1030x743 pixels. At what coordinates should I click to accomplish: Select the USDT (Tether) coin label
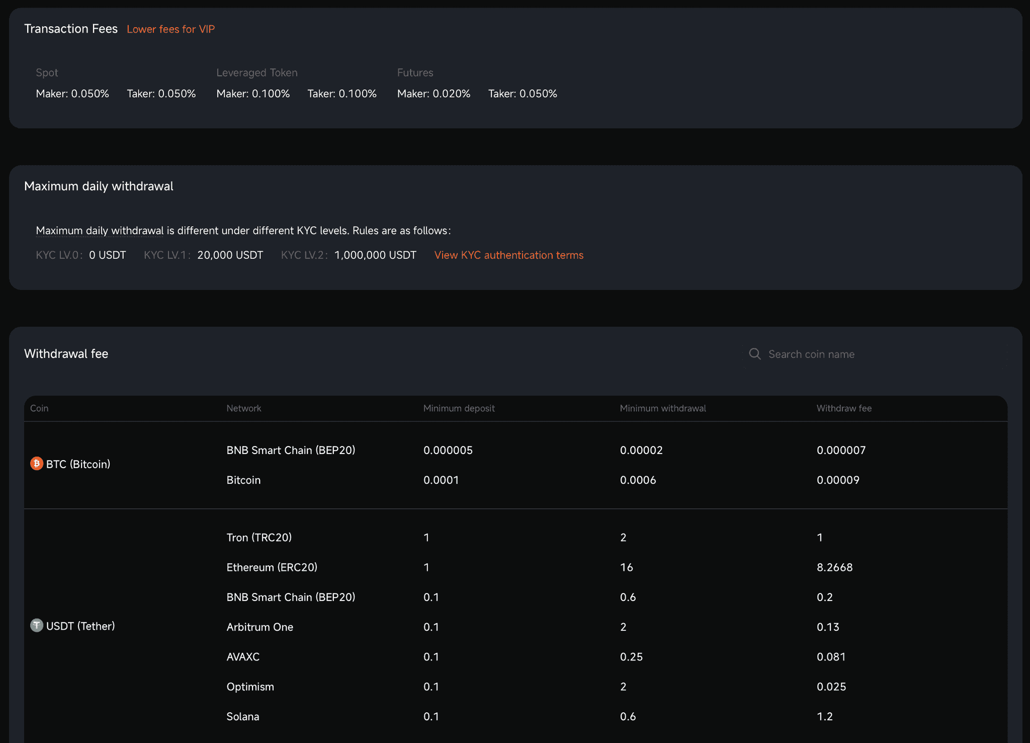pos(80,626)
